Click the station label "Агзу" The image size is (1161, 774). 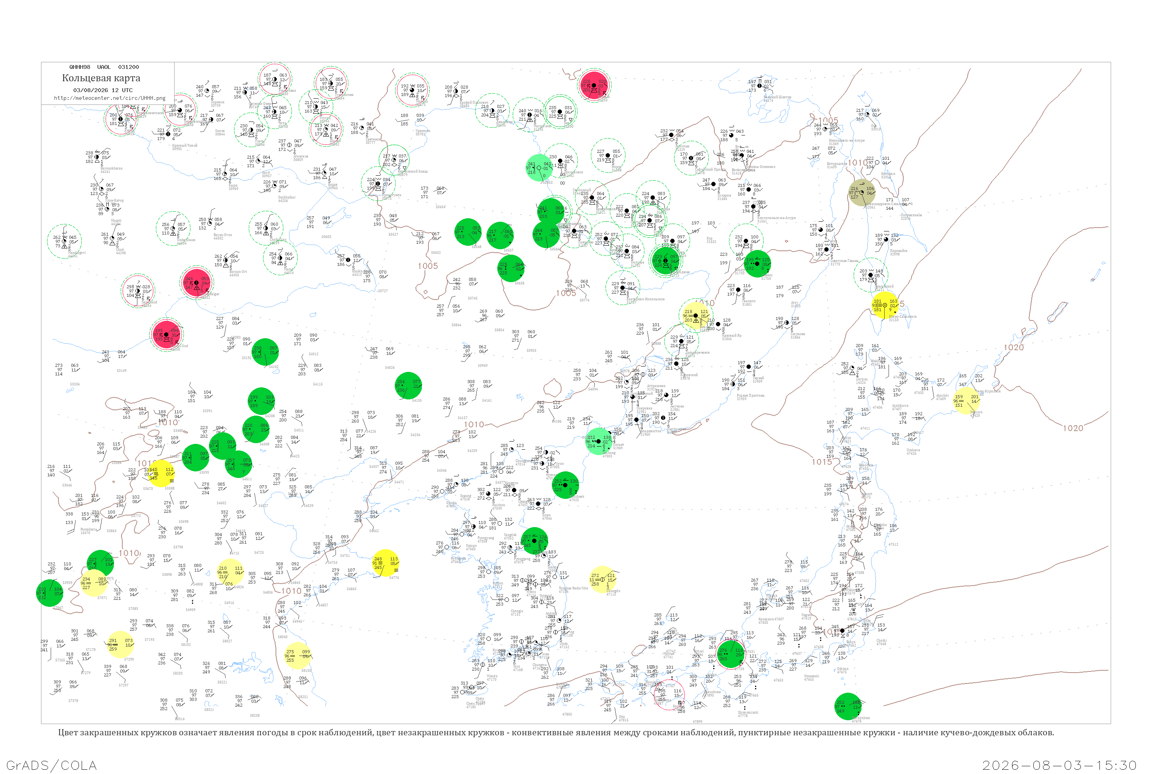795,303
